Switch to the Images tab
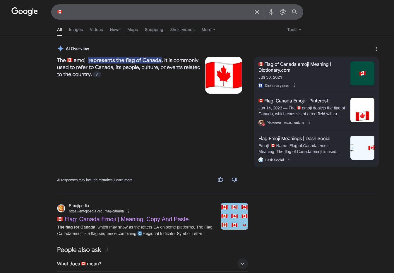The height and width of the screenshot is (273, 394). [x=76, y=30]
